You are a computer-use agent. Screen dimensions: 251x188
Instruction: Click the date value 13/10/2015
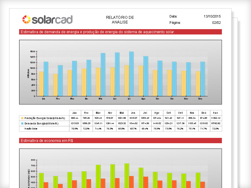point(212,16)
